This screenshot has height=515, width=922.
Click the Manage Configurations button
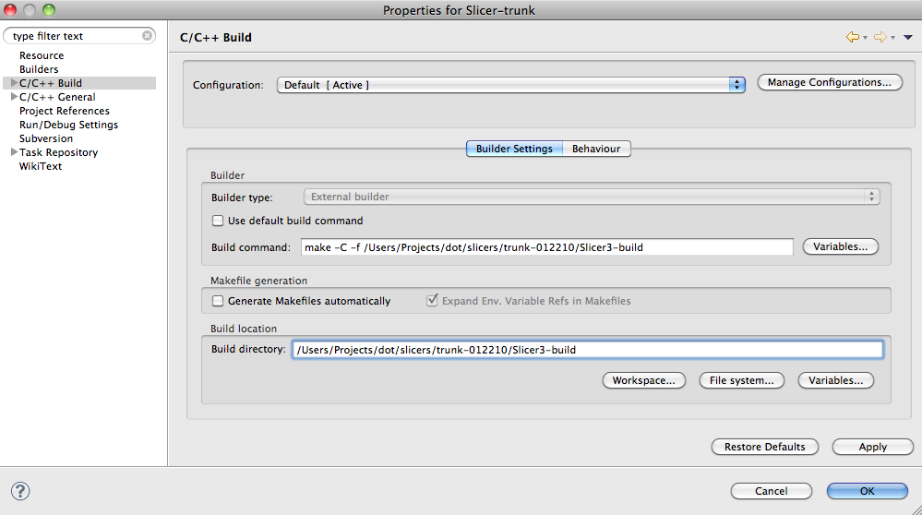(829, 82)
